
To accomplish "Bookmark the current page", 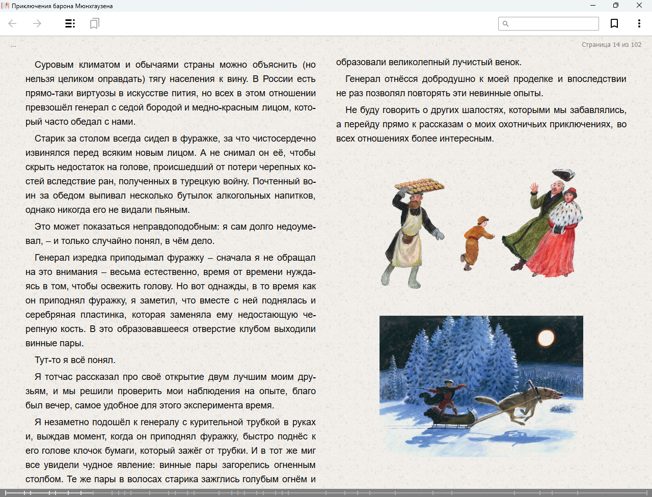I will point(614,23).
